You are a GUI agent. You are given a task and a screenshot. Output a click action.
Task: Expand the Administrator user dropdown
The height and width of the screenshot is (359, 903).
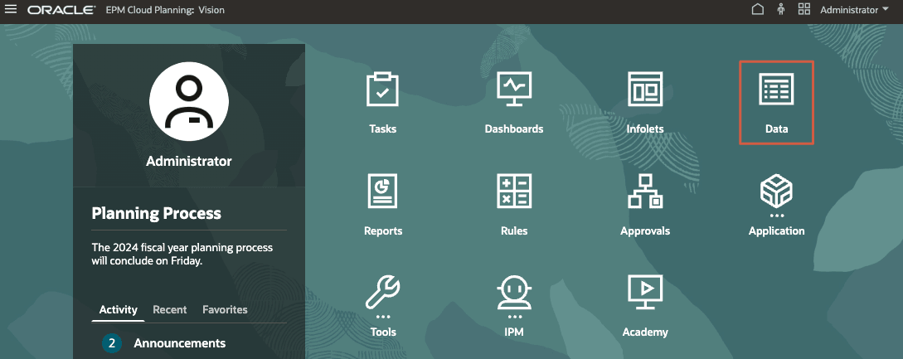pyautogui.click(x=855, y=10)
